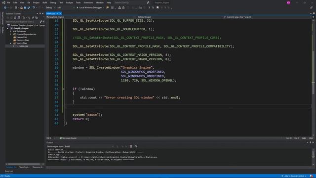Collapse the Graphics_Engine project node
Image resolution: width=316 pixels, height=178 pixels.
(8, 29)
